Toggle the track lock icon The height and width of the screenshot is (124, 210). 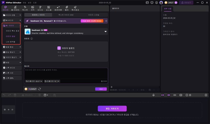[5, 110]
